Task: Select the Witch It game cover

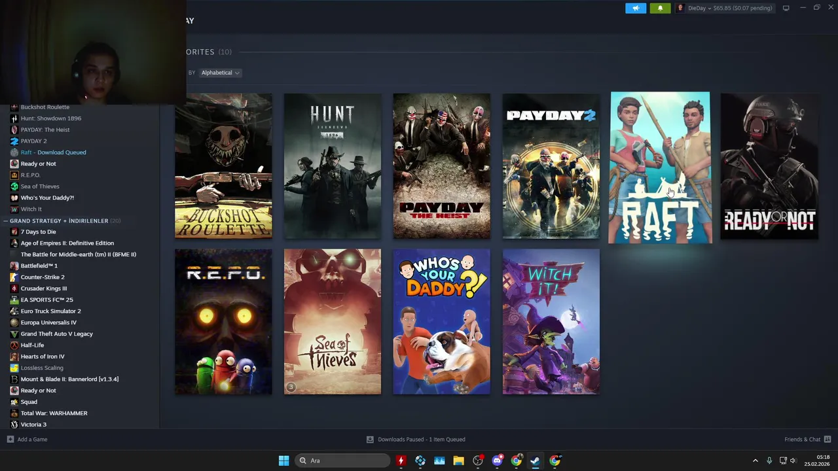Action: tap(551, 321)
